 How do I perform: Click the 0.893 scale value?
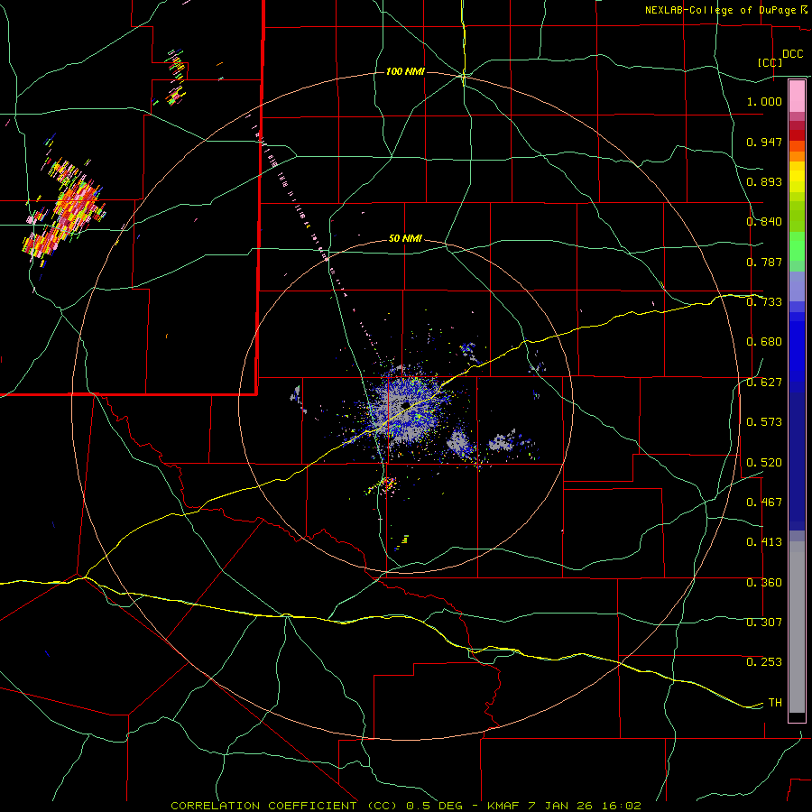[764, 181]
